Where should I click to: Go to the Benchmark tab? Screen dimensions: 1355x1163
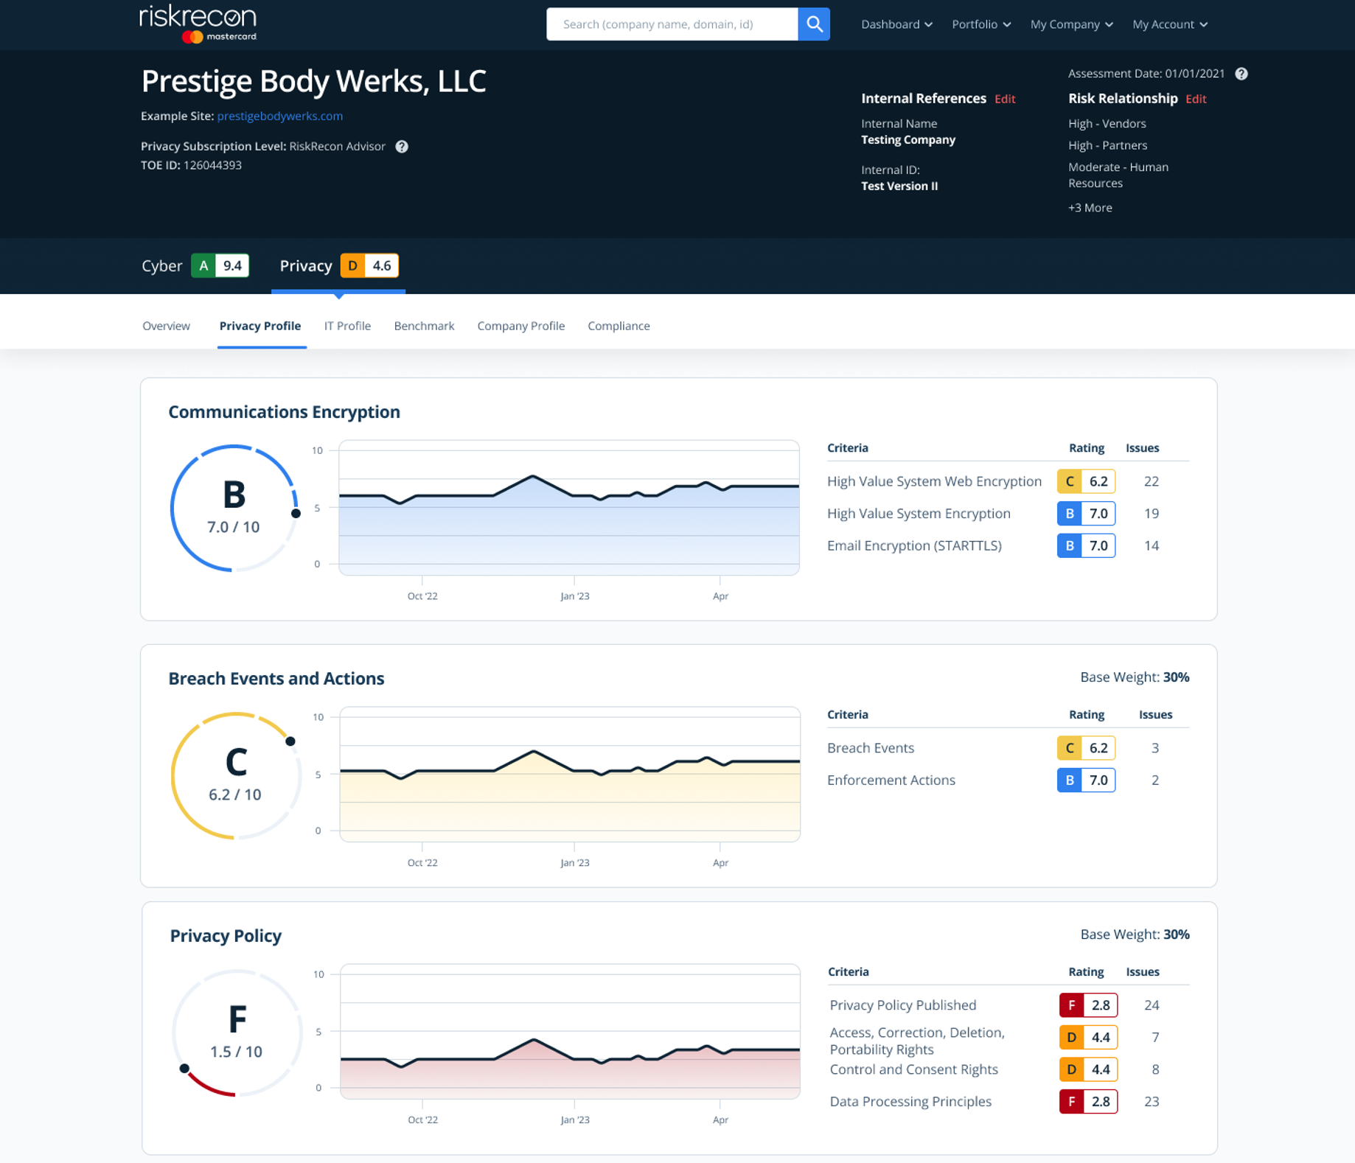tap(424, 326)
